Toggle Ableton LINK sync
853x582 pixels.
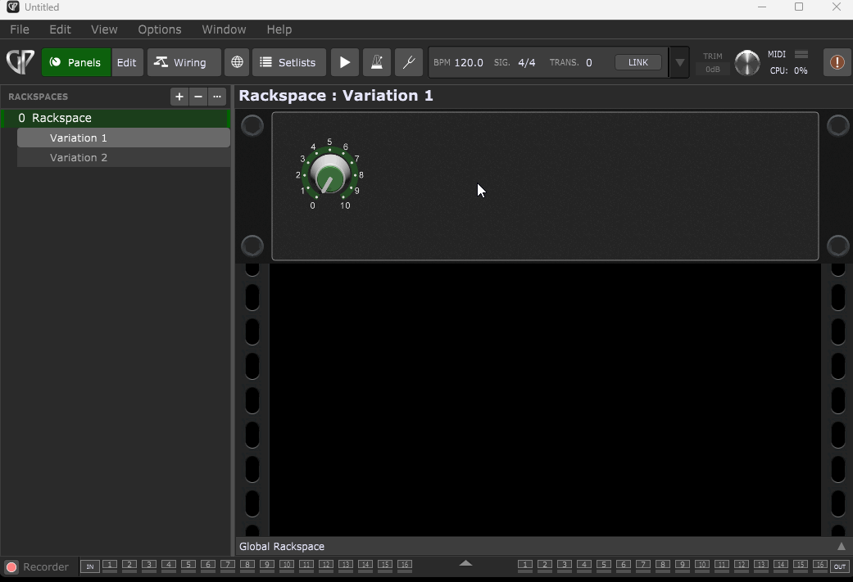[637, 62]
